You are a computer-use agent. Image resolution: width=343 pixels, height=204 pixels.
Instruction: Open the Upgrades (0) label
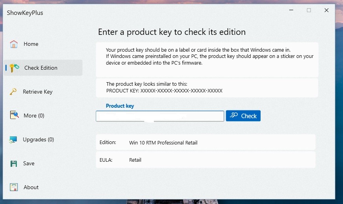tap(38, 140)
